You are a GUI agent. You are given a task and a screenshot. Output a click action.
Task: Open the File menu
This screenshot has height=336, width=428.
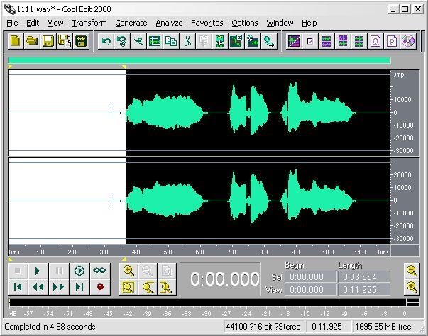[x=12, y=23]
